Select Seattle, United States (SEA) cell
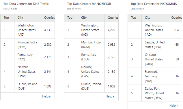This screenshot has width=183, height=109. tap(155, 45)
